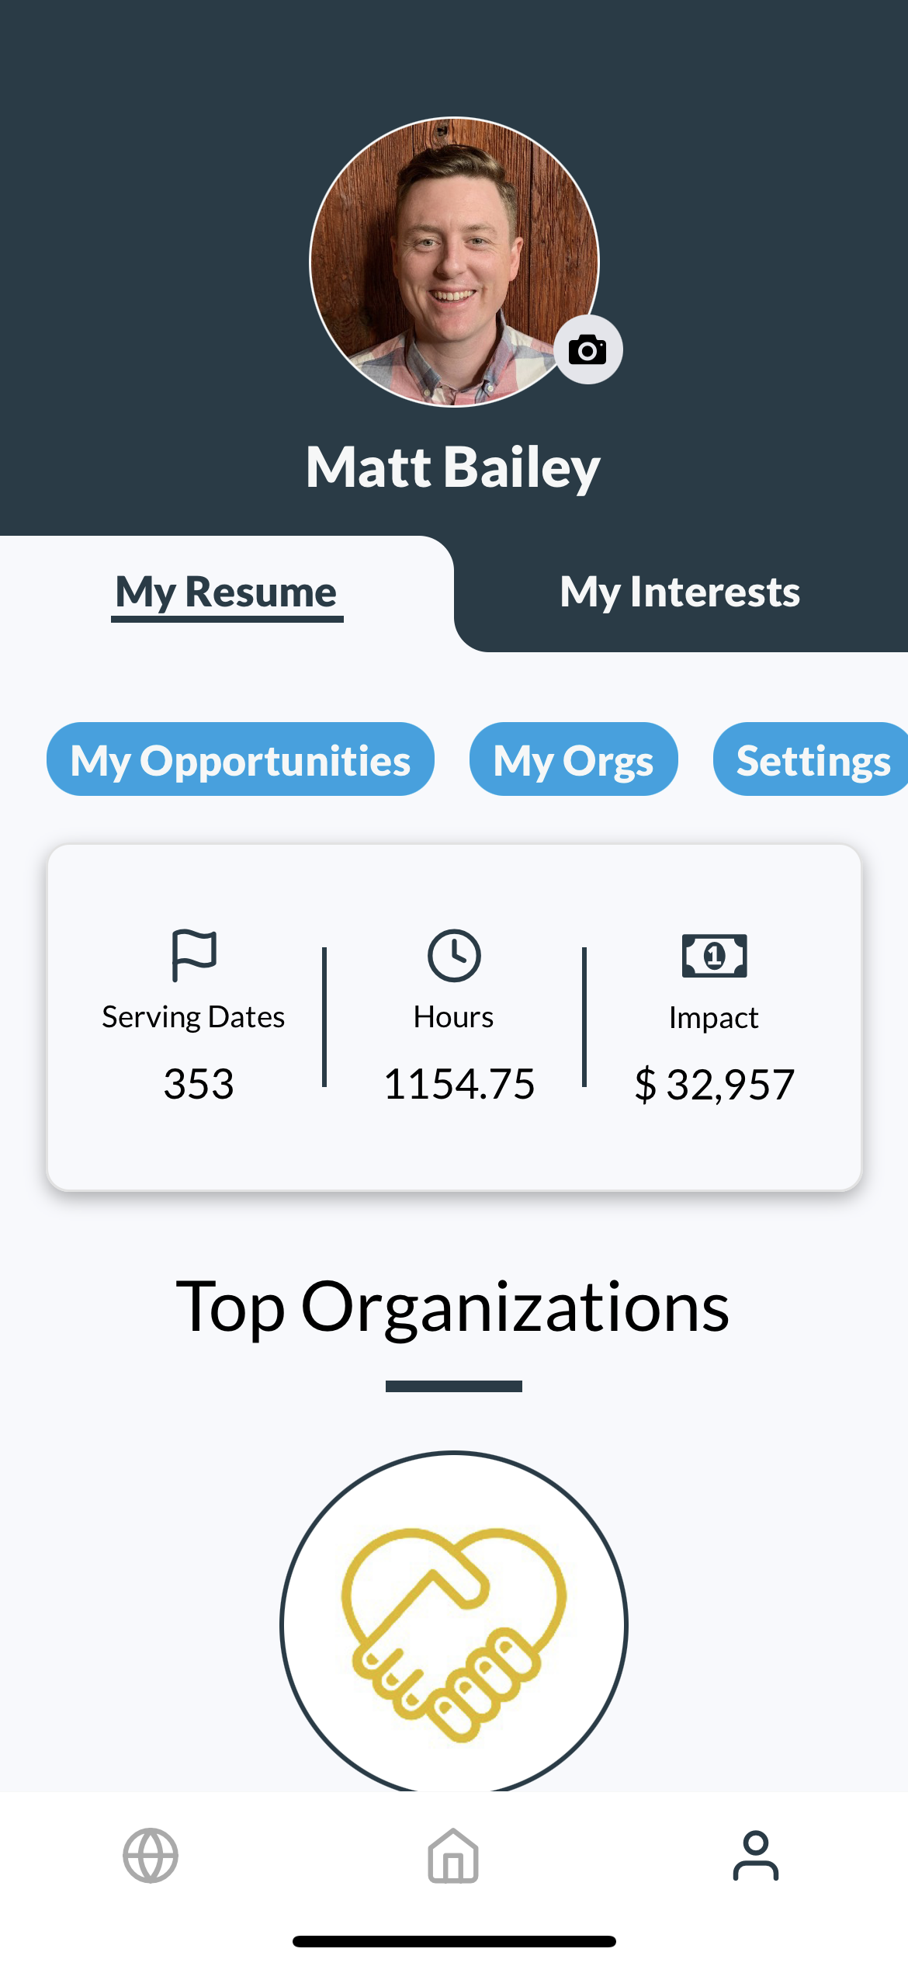Click the Top Organizations heading
The height and width of the screenshot is (1966, 908).
453,1308
